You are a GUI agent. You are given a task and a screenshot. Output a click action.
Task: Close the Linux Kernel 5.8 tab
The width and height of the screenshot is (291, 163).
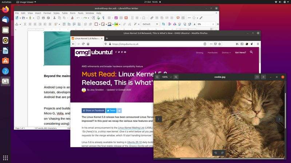[x=102, y=38]
